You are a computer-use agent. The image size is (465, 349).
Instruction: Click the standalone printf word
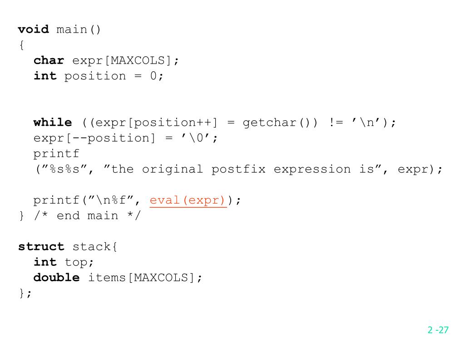(56, 154)
